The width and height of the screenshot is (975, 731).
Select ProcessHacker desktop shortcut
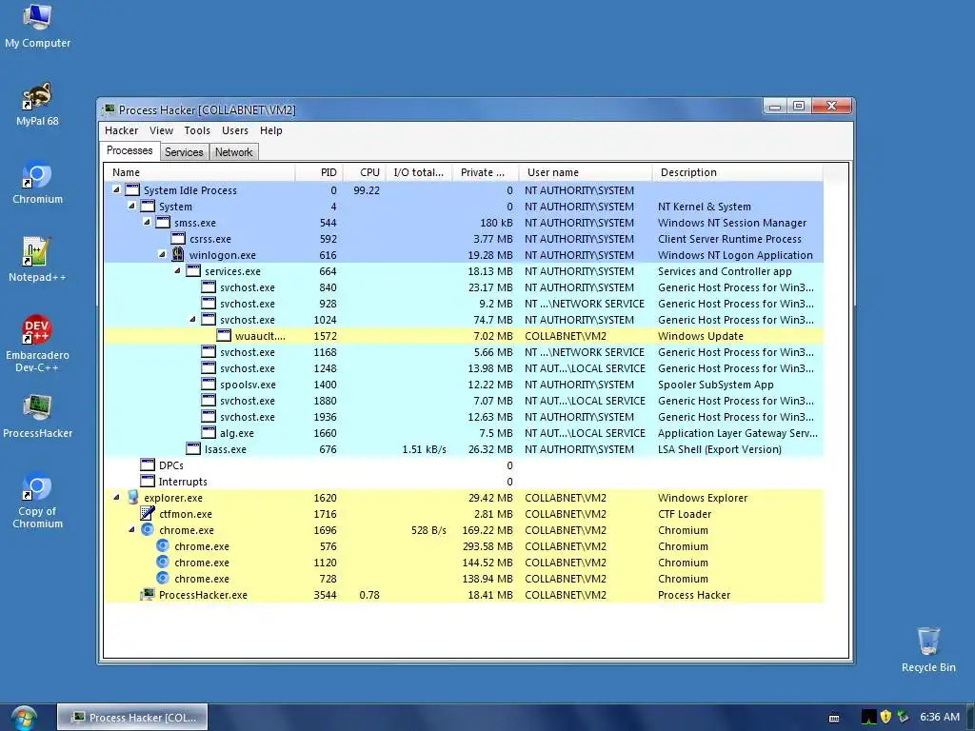click(37, 417)
